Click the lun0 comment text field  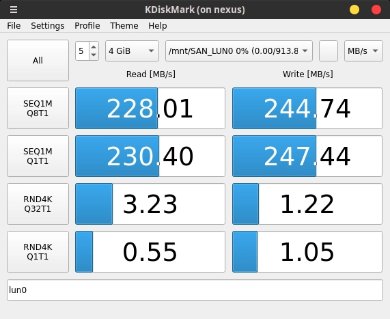click(x=195, y=290)
